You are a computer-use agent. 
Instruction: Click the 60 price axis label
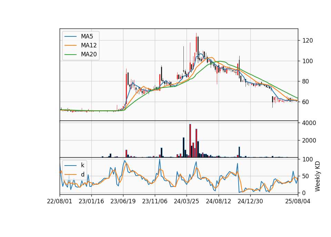pyautogui.click(x=306, y=102)
